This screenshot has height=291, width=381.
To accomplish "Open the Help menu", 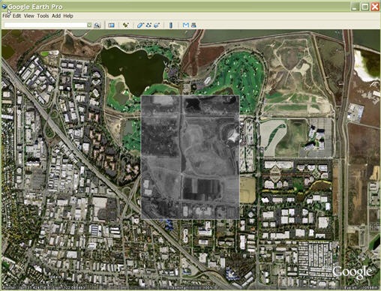I will coord(68,16).
